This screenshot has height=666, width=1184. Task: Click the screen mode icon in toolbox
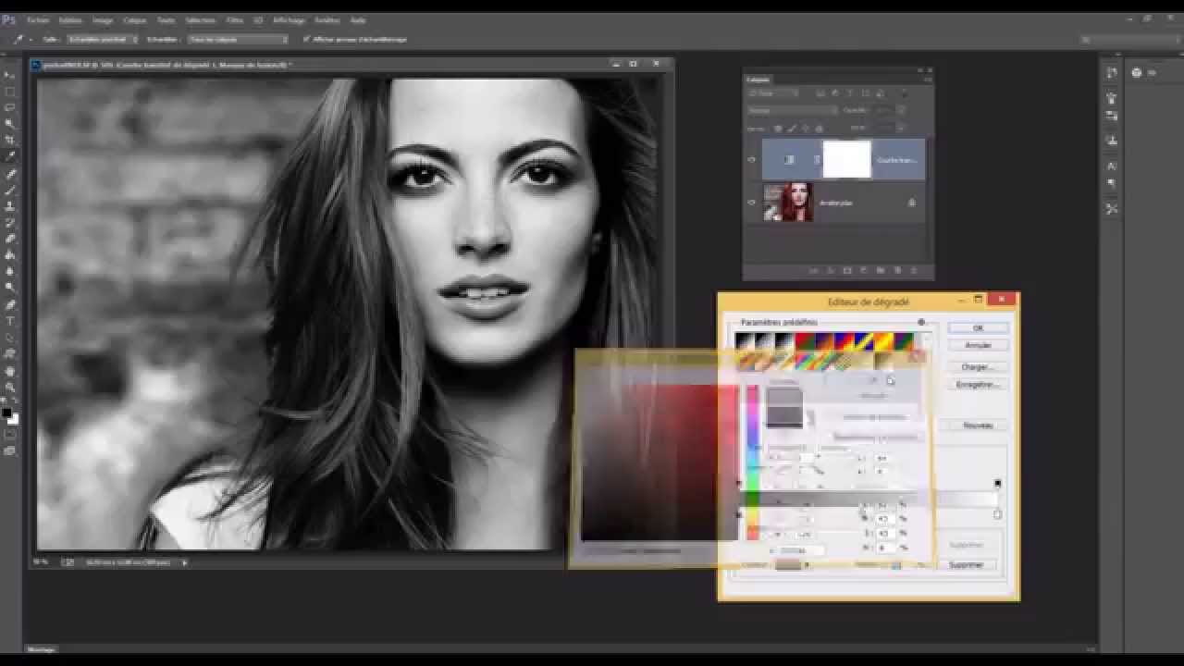(10, 451)
